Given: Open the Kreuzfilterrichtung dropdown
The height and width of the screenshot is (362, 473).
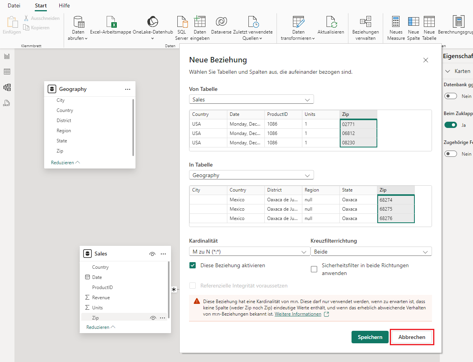Looking at the screenshot, I should pyautogui.click(x=371, y=252).
